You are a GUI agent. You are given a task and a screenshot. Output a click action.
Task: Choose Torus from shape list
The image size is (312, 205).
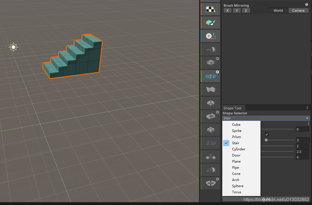[x=241, y=192]
